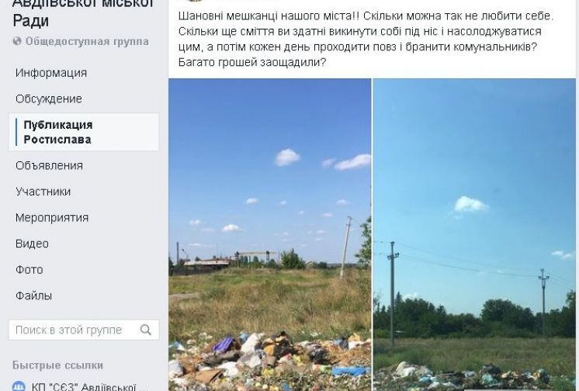The width and height of the screenshot is (579, 391).
Task: Click the globe icon beside Общедоступная группа
Action: coord(17,41)
